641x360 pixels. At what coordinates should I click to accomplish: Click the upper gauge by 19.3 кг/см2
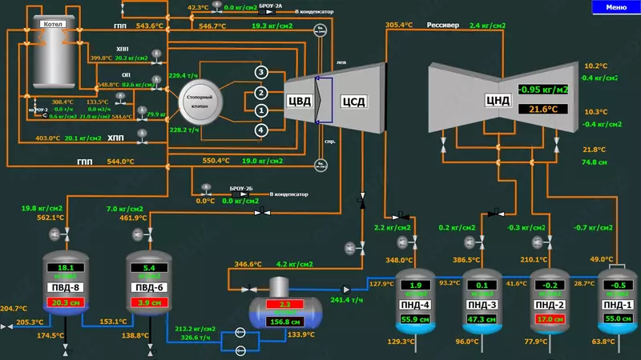pos(320,30)
